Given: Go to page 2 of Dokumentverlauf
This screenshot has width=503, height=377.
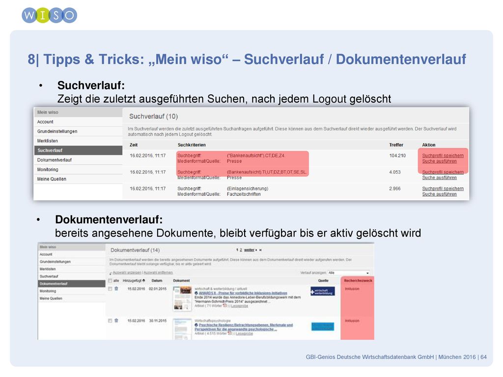Looking at the screenshot, I should pyautogui.click(x=241, y=250).
